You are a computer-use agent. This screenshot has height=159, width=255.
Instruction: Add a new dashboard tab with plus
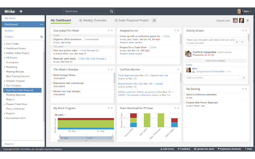click(154, 20)
